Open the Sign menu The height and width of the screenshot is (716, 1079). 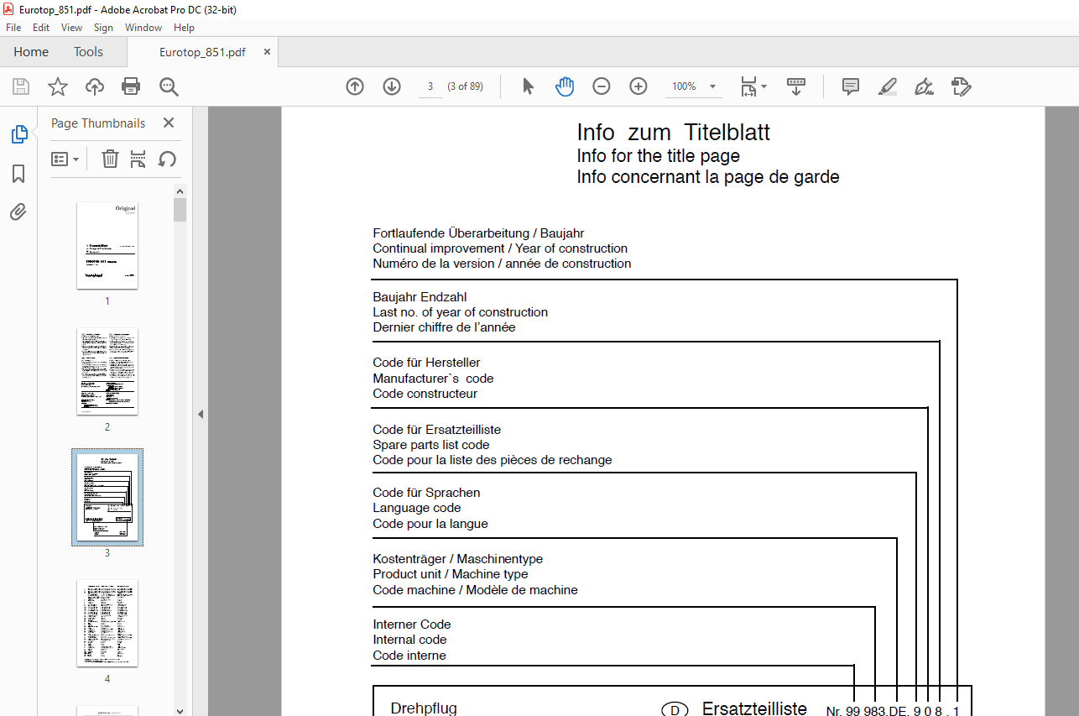[x=103, y=28]
